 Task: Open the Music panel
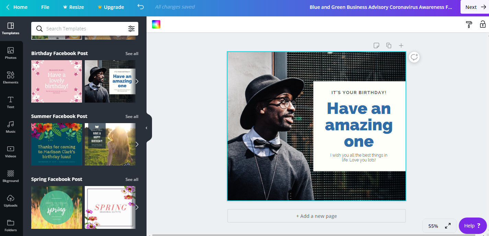point(11,127)
